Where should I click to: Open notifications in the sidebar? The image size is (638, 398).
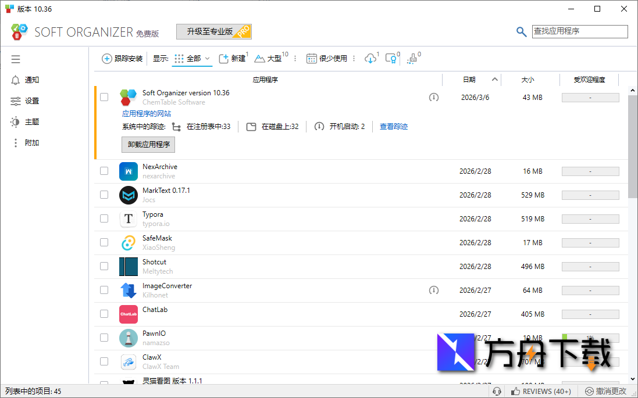pyautogui.click(x=28, y=80)
